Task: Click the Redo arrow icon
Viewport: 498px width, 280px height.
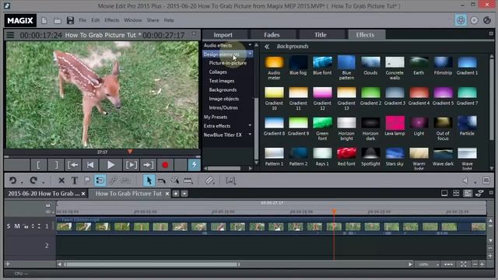Action: coord(33,180)
